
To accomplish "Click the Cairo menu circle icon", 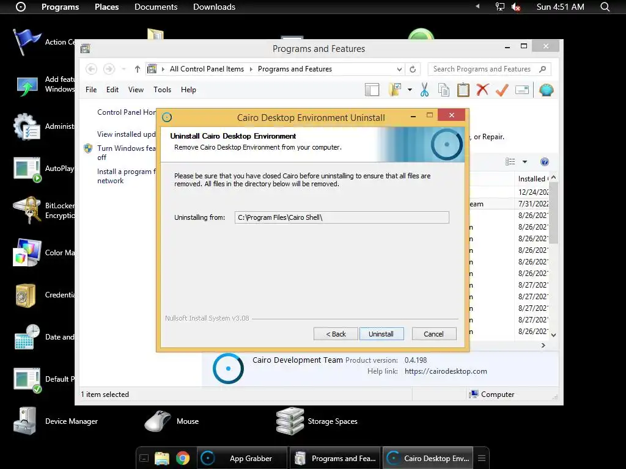I will click(x=20, y=7).
